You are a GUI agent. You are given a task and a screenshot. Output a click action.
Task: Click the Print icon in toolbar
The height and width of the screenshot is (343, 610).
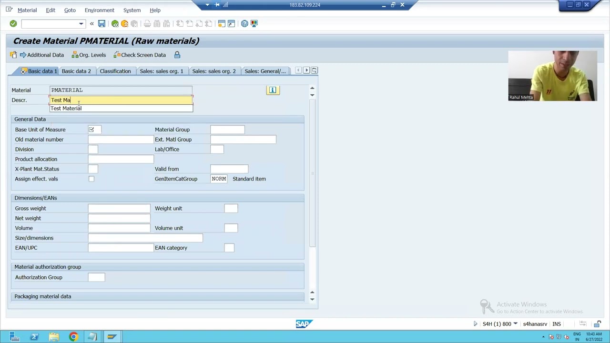147,23
